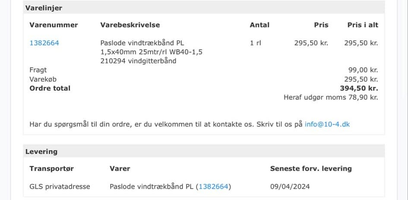Click the Antal column header

click(259, 25)
